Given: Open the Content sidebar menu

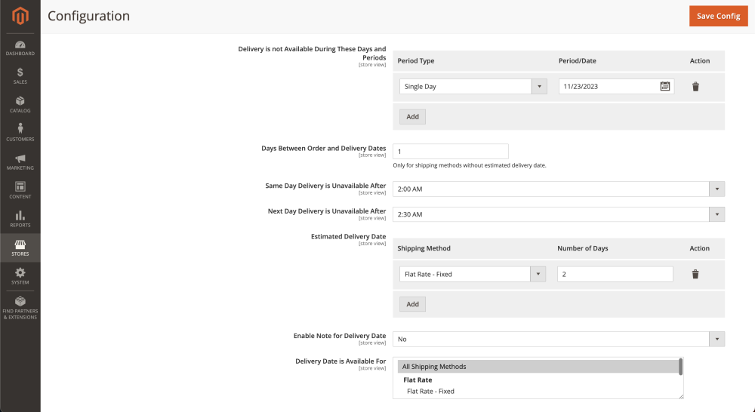Looking at the screenshot, I should 20,191.
